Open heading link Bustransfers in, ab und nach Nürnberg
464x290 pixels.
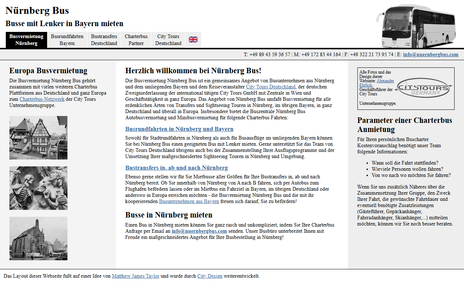tap(177, 168)
